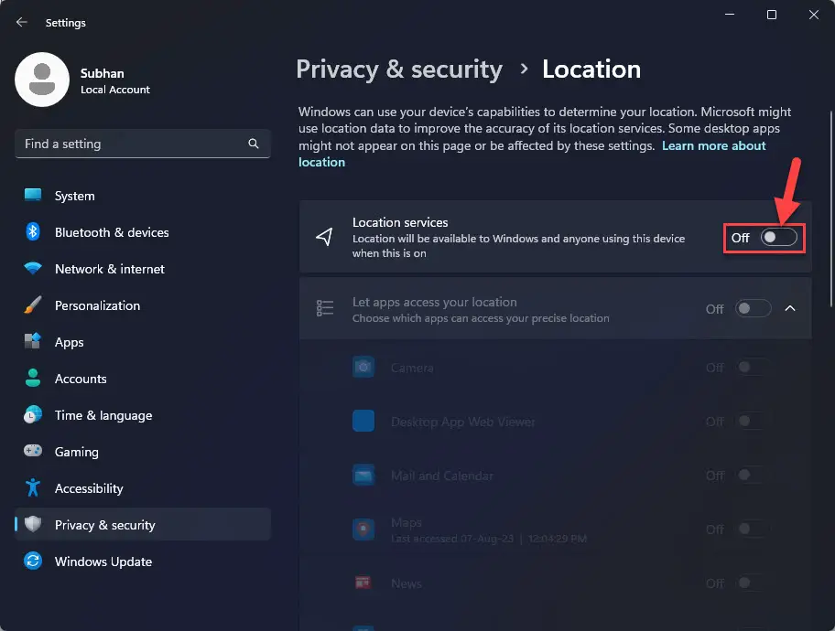Open Network & internet settings
Screen dimensions: 835x631
pos(143,269)
